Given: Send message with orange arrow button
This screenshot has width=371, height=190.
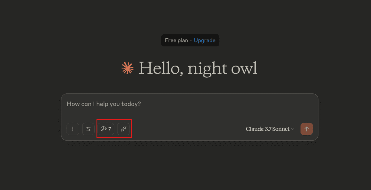Looking at the screenshot, I should [x=307, y=129].
